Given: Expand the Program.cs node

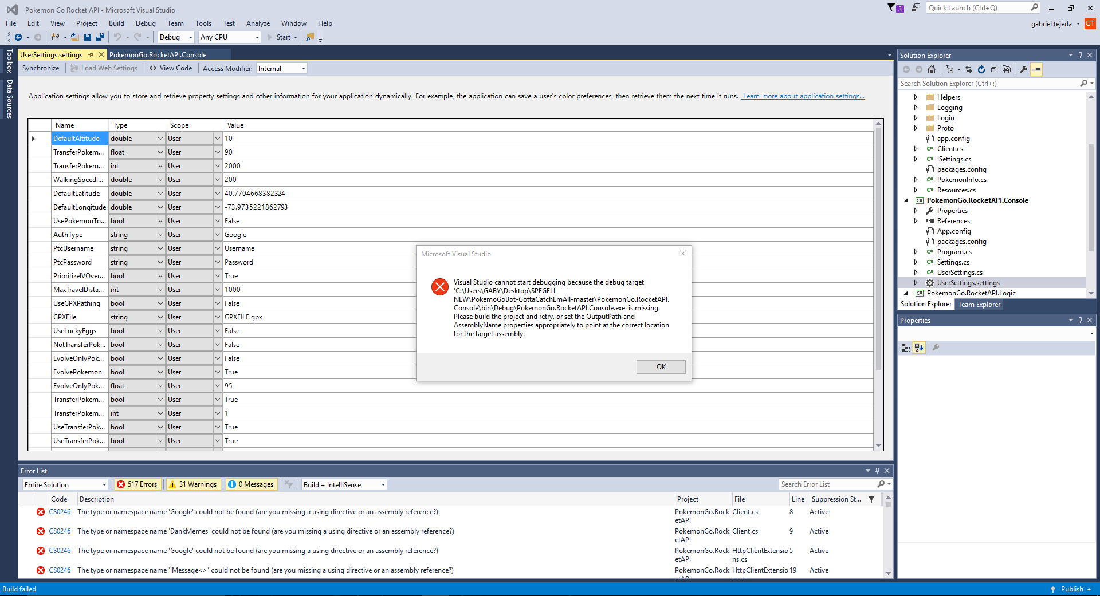Looking at the screenshot, I should pos(916,252).
